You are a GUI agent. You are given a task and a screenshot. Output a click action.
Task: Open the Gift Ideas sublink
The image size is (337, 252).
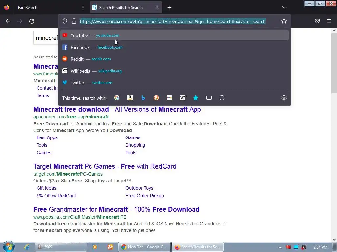point(46,188)
